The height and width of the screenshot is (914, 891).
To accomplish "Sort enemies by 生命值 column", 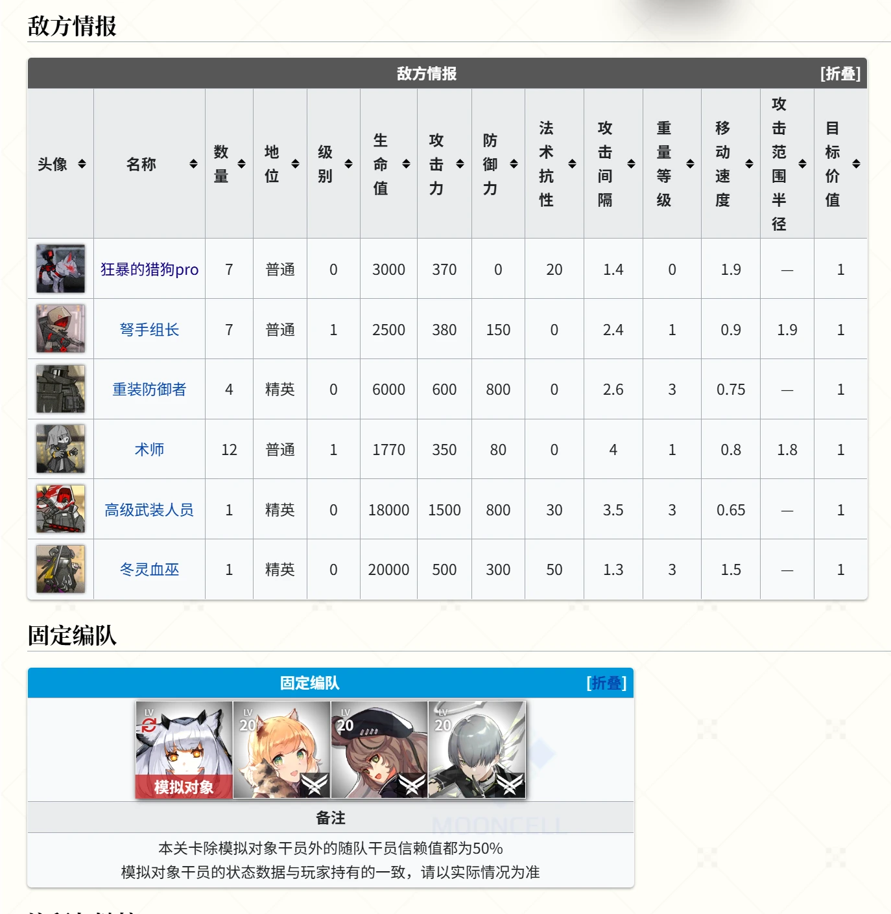I will coord(388,164).
